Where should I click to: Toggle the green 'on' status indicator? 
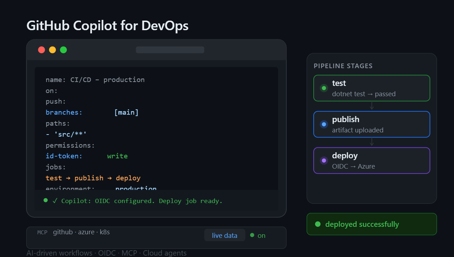tap(258, 235)
